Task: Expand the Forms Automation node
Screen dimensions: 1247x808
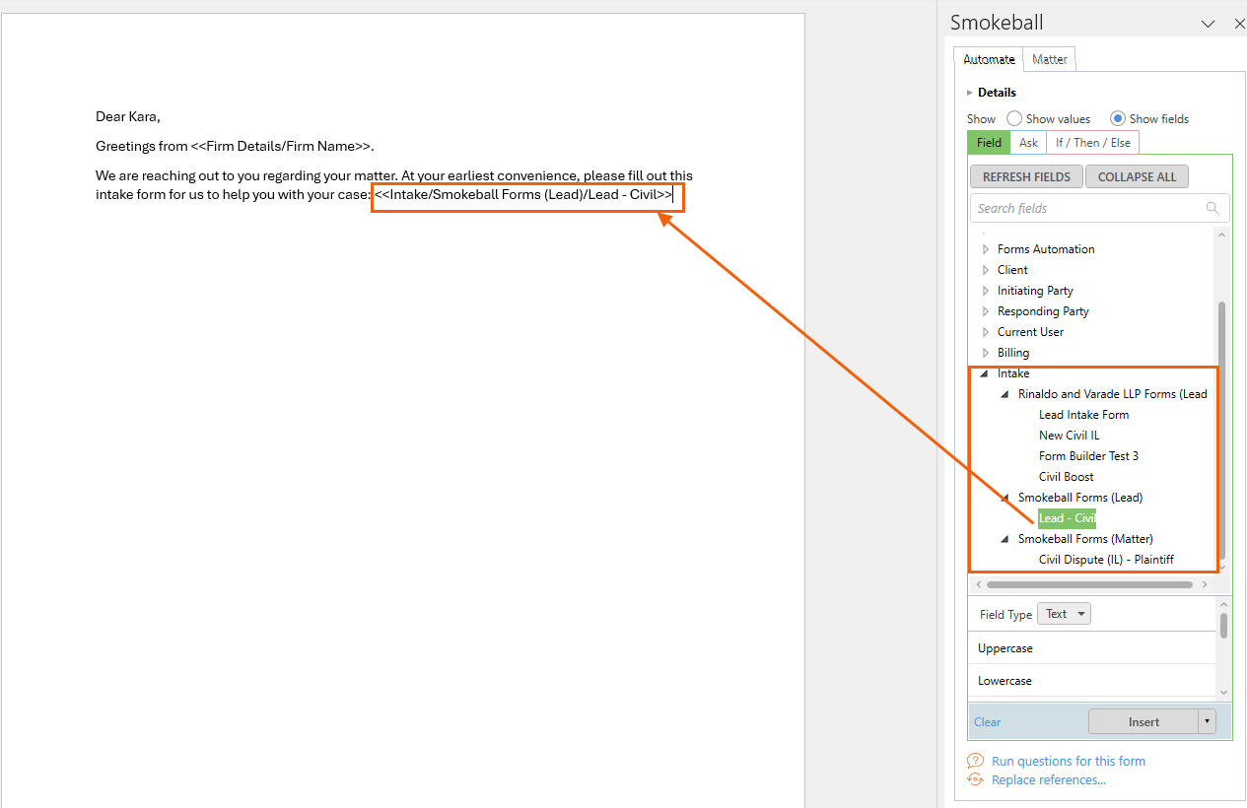Action: (985, 249)
